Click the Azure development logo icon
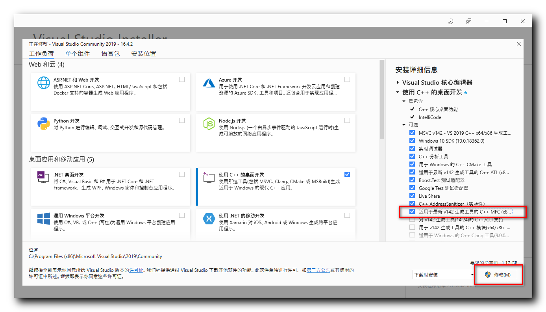This screenshot has height=312, width=546. pyautogui.click(x=209, y=83)
